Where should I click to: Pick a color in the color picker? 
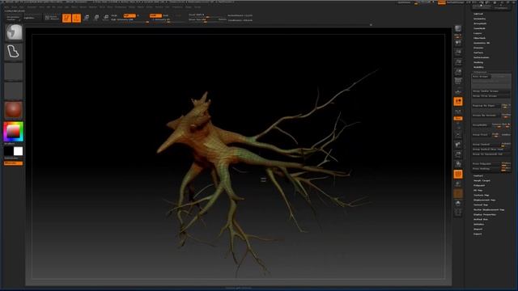(x=14, y=132)
